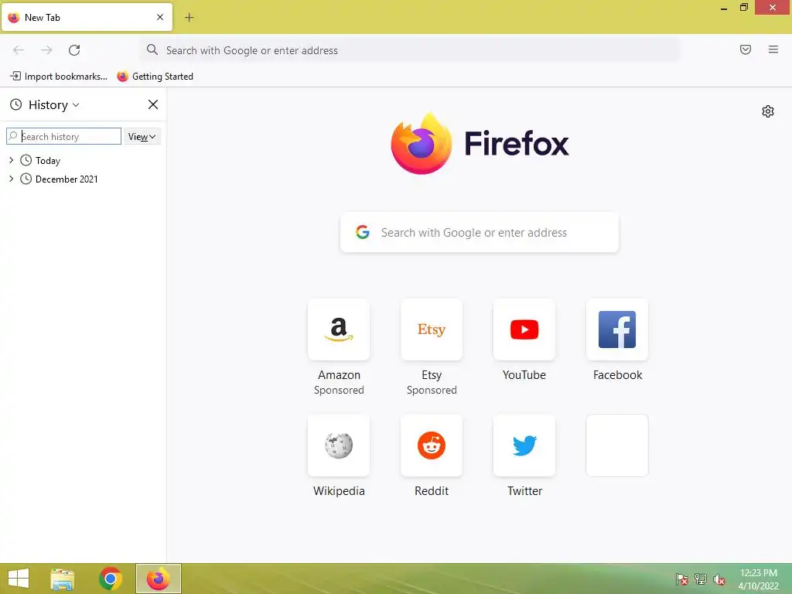This screenshot has height=594, width=792.
Task: Open the Save to Pocket icon
Action: (x=746, y=49)
